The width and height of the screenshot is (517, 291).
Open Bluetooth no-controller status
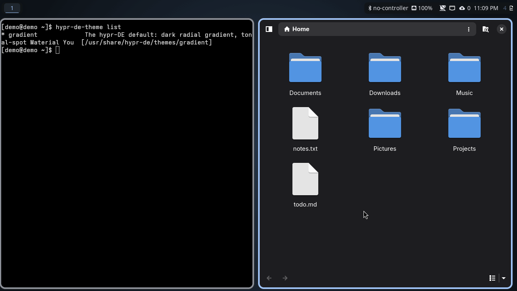pyautogui.click(x=388, y=8)
